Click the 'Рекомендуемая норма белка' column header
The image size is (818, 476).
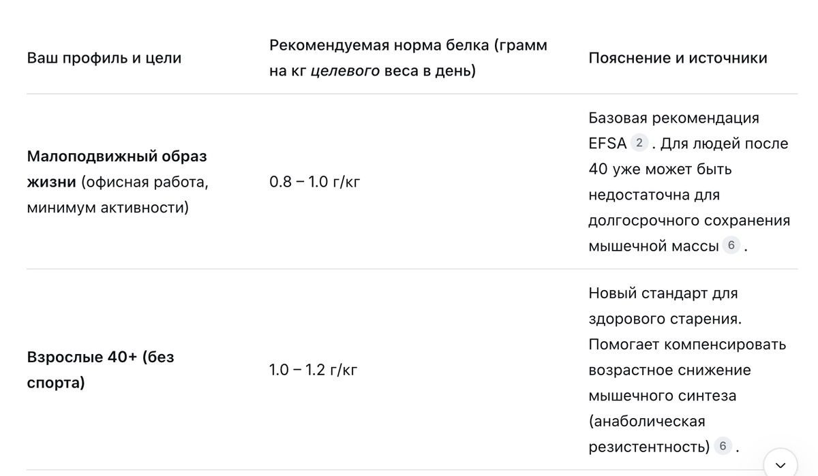pos(408,58)
